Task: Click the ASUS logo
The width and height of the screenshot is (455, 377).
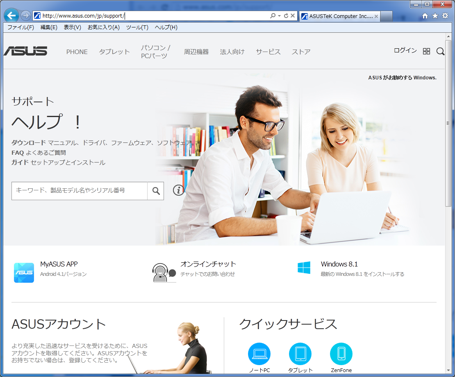Action: coord(25,51)
